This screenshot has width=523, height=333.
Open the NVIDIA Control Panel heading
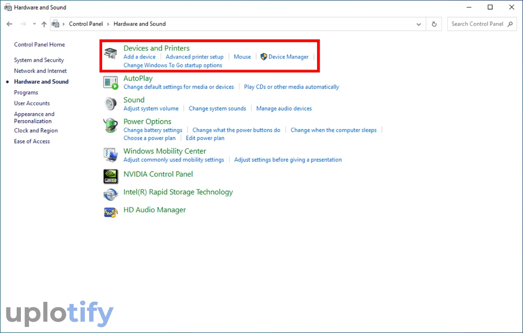click(x=158, y=174)
